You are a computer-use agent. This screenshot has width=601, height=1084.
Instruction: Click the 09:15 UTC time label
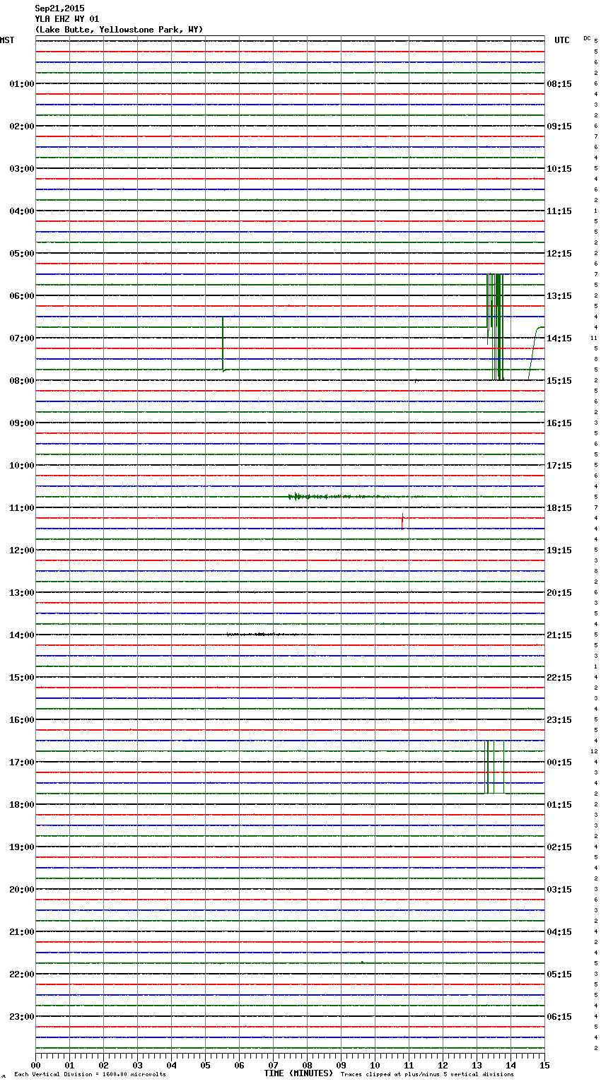pos(559,126)
